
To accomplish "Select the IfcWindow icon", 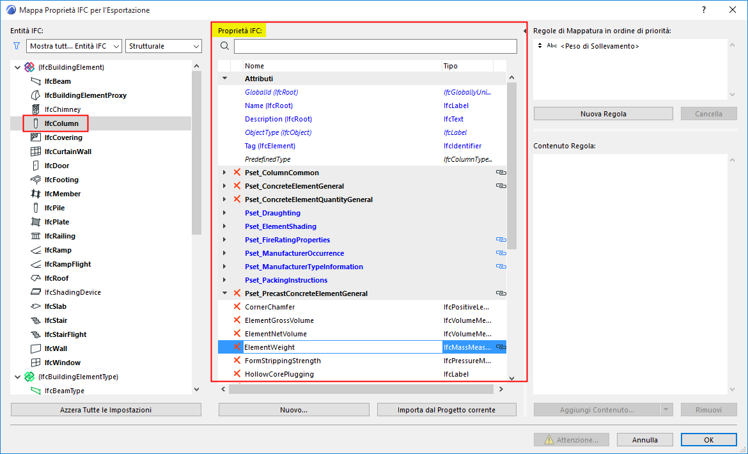I will coord(36,363).
